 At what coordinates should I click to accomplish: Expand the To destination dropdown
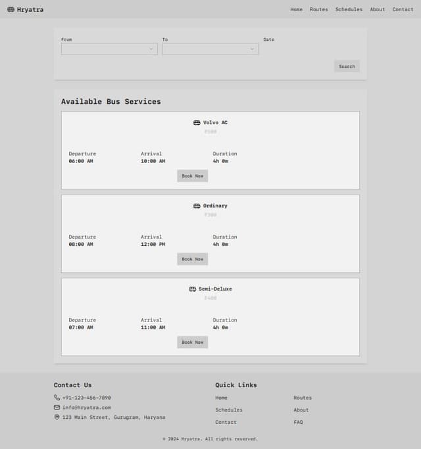pyautogui.click(x=210, y=49)
